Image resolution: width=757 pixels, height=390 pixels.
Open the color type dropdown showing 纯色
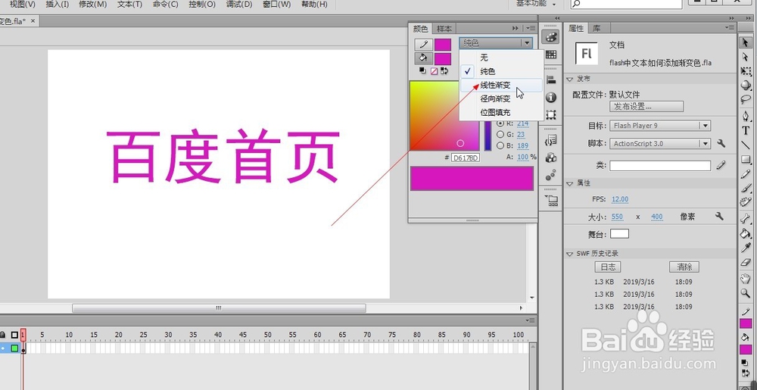point(496,43)
